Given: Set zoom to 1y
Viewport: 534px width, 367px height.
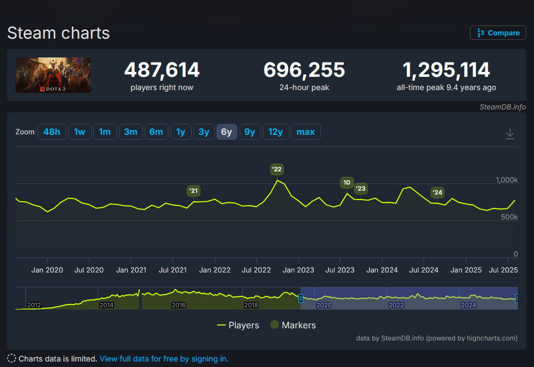Looking at the screenshot, I should [181, 132].
